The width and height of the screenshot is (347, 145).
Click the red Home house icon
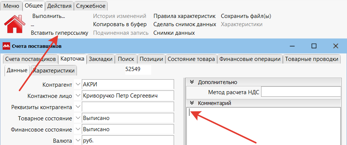click(15, 24)
